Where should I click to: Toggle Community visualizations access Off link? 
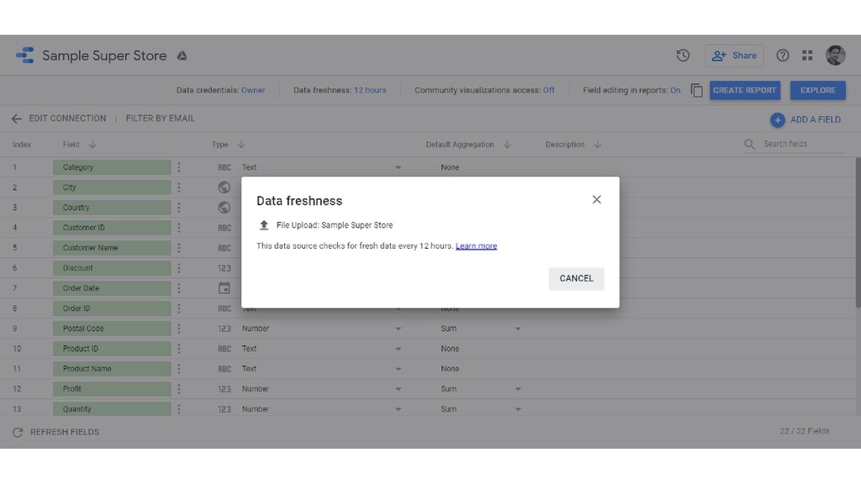coord(548,91)
